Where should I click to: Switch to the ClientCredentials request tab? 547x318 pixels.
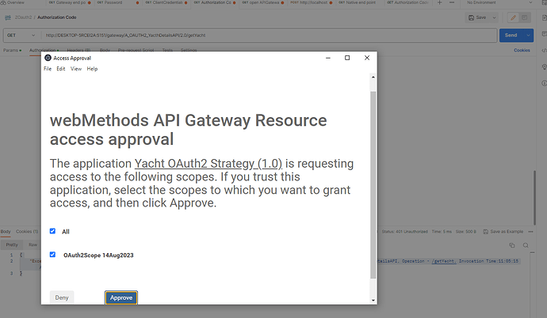pos(166,2)
